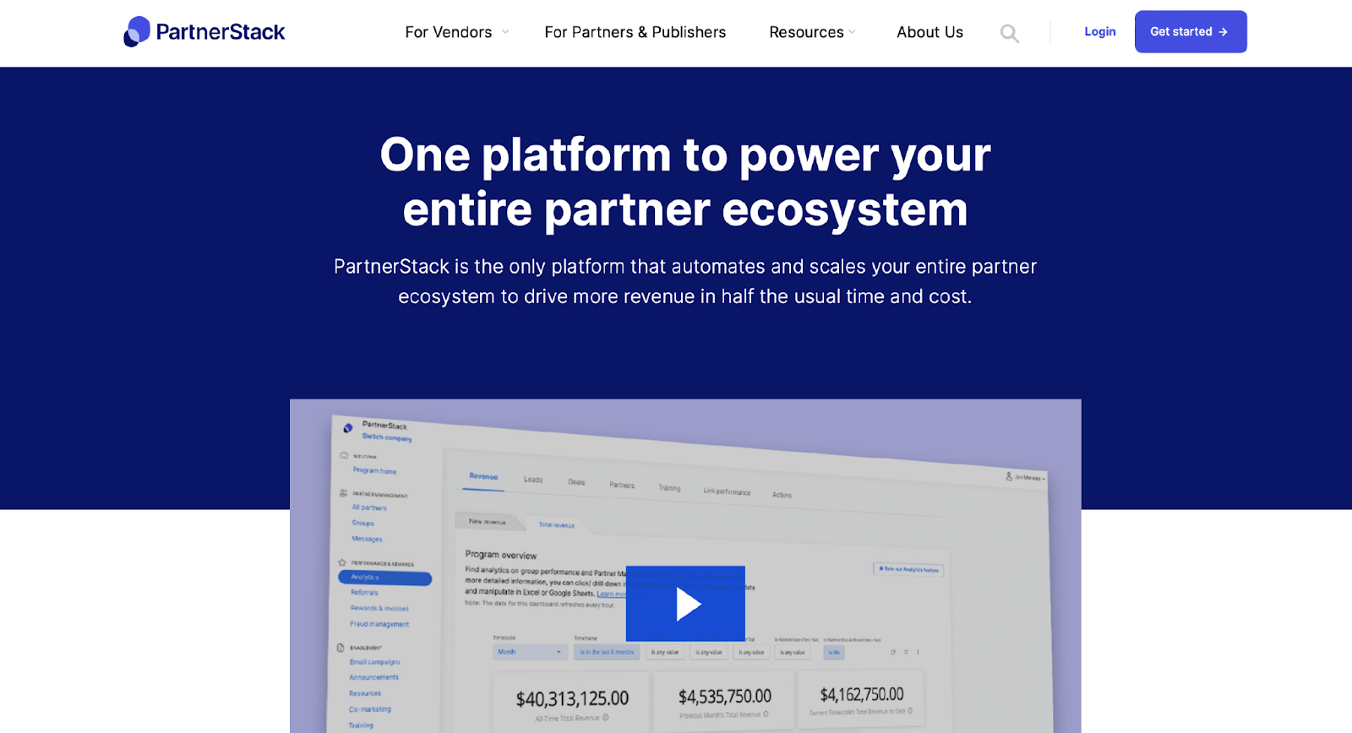Select Analytics in the preview sidebar

(384, 578)
